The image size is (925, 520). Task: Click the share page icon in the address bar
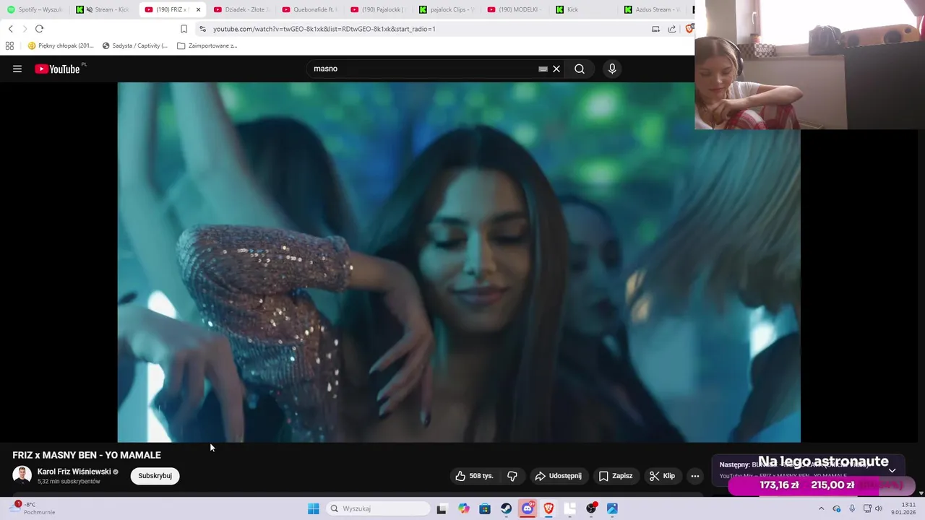coord(672,29)
